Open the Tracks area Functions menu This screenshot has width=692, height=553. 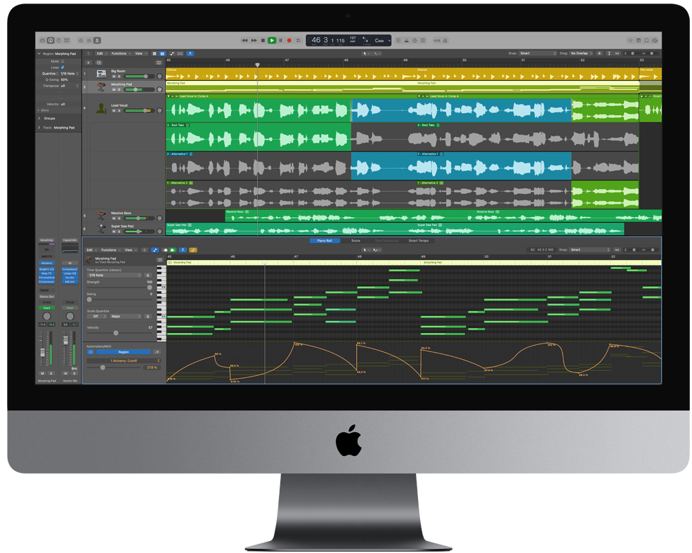[x=120, y=53]
